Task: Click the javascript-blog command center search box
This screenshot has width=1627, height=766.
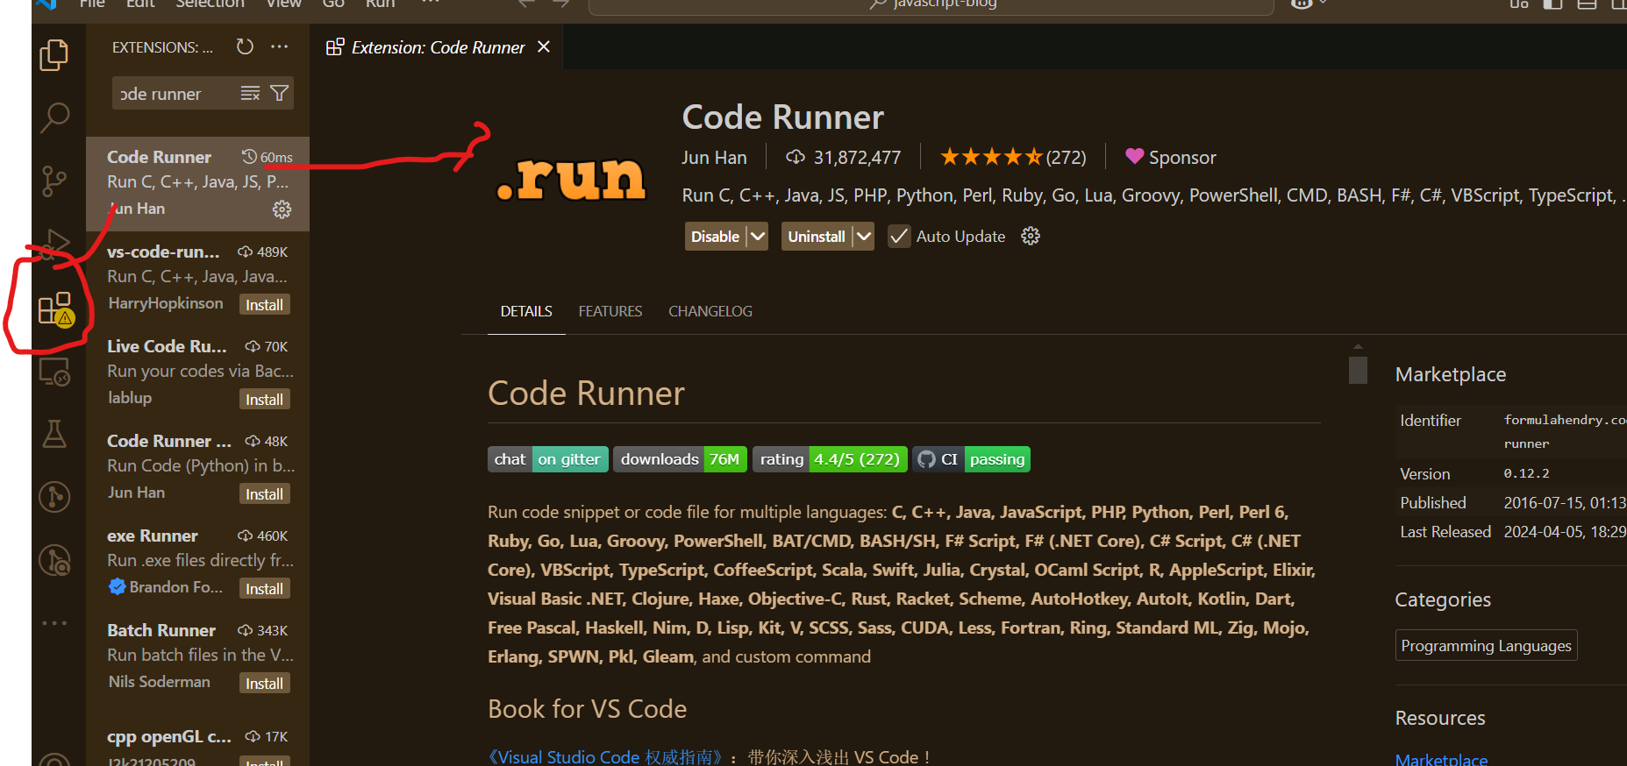Action: 931,5
